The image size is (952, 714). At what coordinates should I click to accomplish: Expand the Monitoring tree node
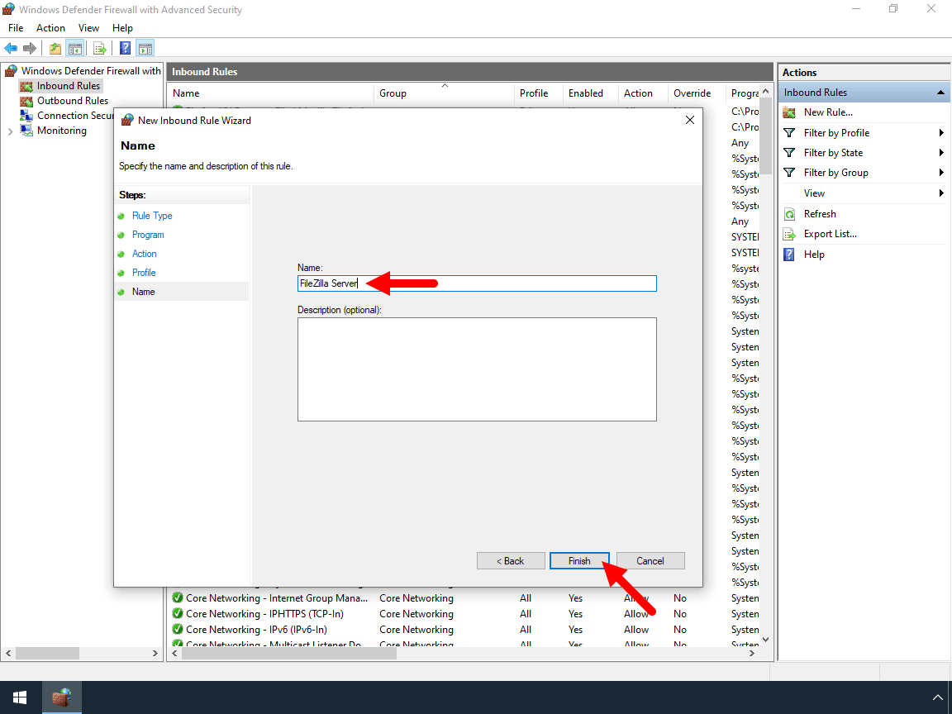(11, 130)
